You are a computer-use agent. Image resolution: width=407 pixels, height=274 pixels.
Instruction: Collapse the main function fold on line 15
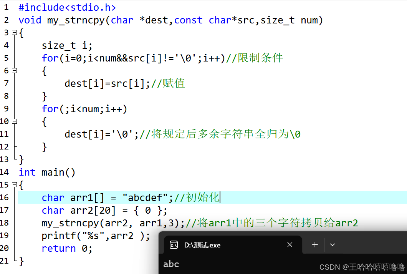[x=15, y=185]
